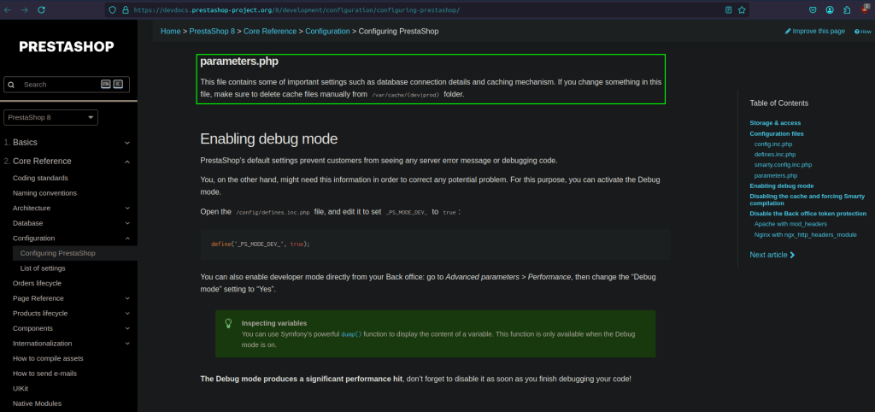The width and height of the screenshot is (875, 412).
Task: Click the padlock site security icon
Action: pos(126,9)
